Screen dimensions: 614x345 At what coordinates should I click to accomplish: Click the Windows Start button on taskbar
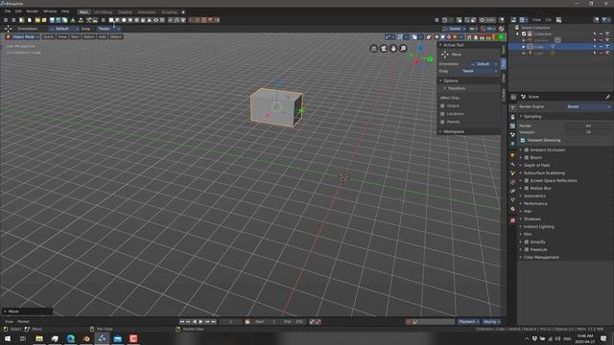(8, 338)
